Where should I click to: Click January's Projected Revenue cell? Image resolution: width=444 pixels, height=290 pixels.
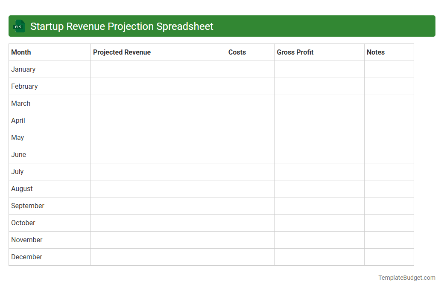(158, 69)
